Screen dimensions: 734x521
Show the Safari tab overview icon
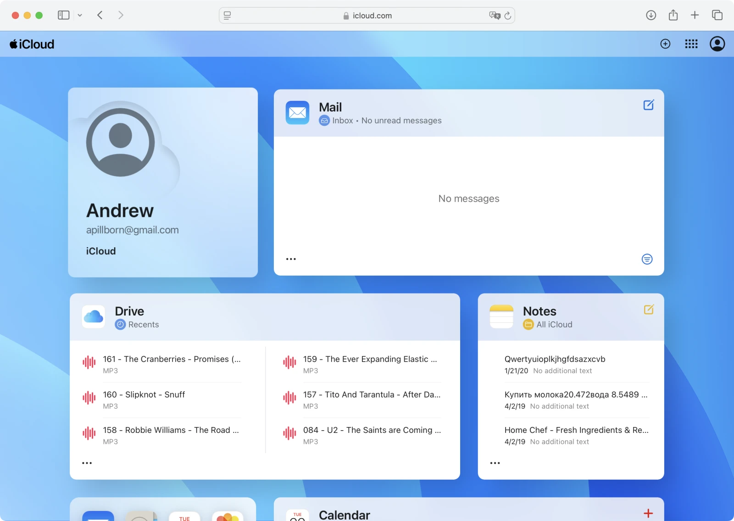(716, 15)
